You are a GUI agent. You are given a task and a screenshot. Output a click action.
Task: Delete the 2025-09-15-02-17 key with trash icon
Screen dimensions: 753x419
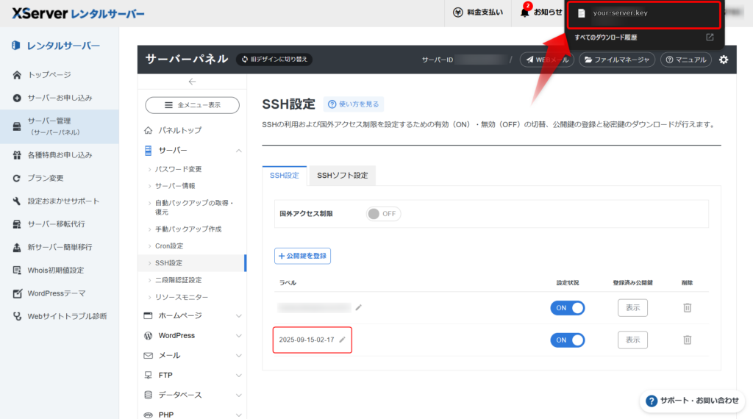(x=687, y=340)
